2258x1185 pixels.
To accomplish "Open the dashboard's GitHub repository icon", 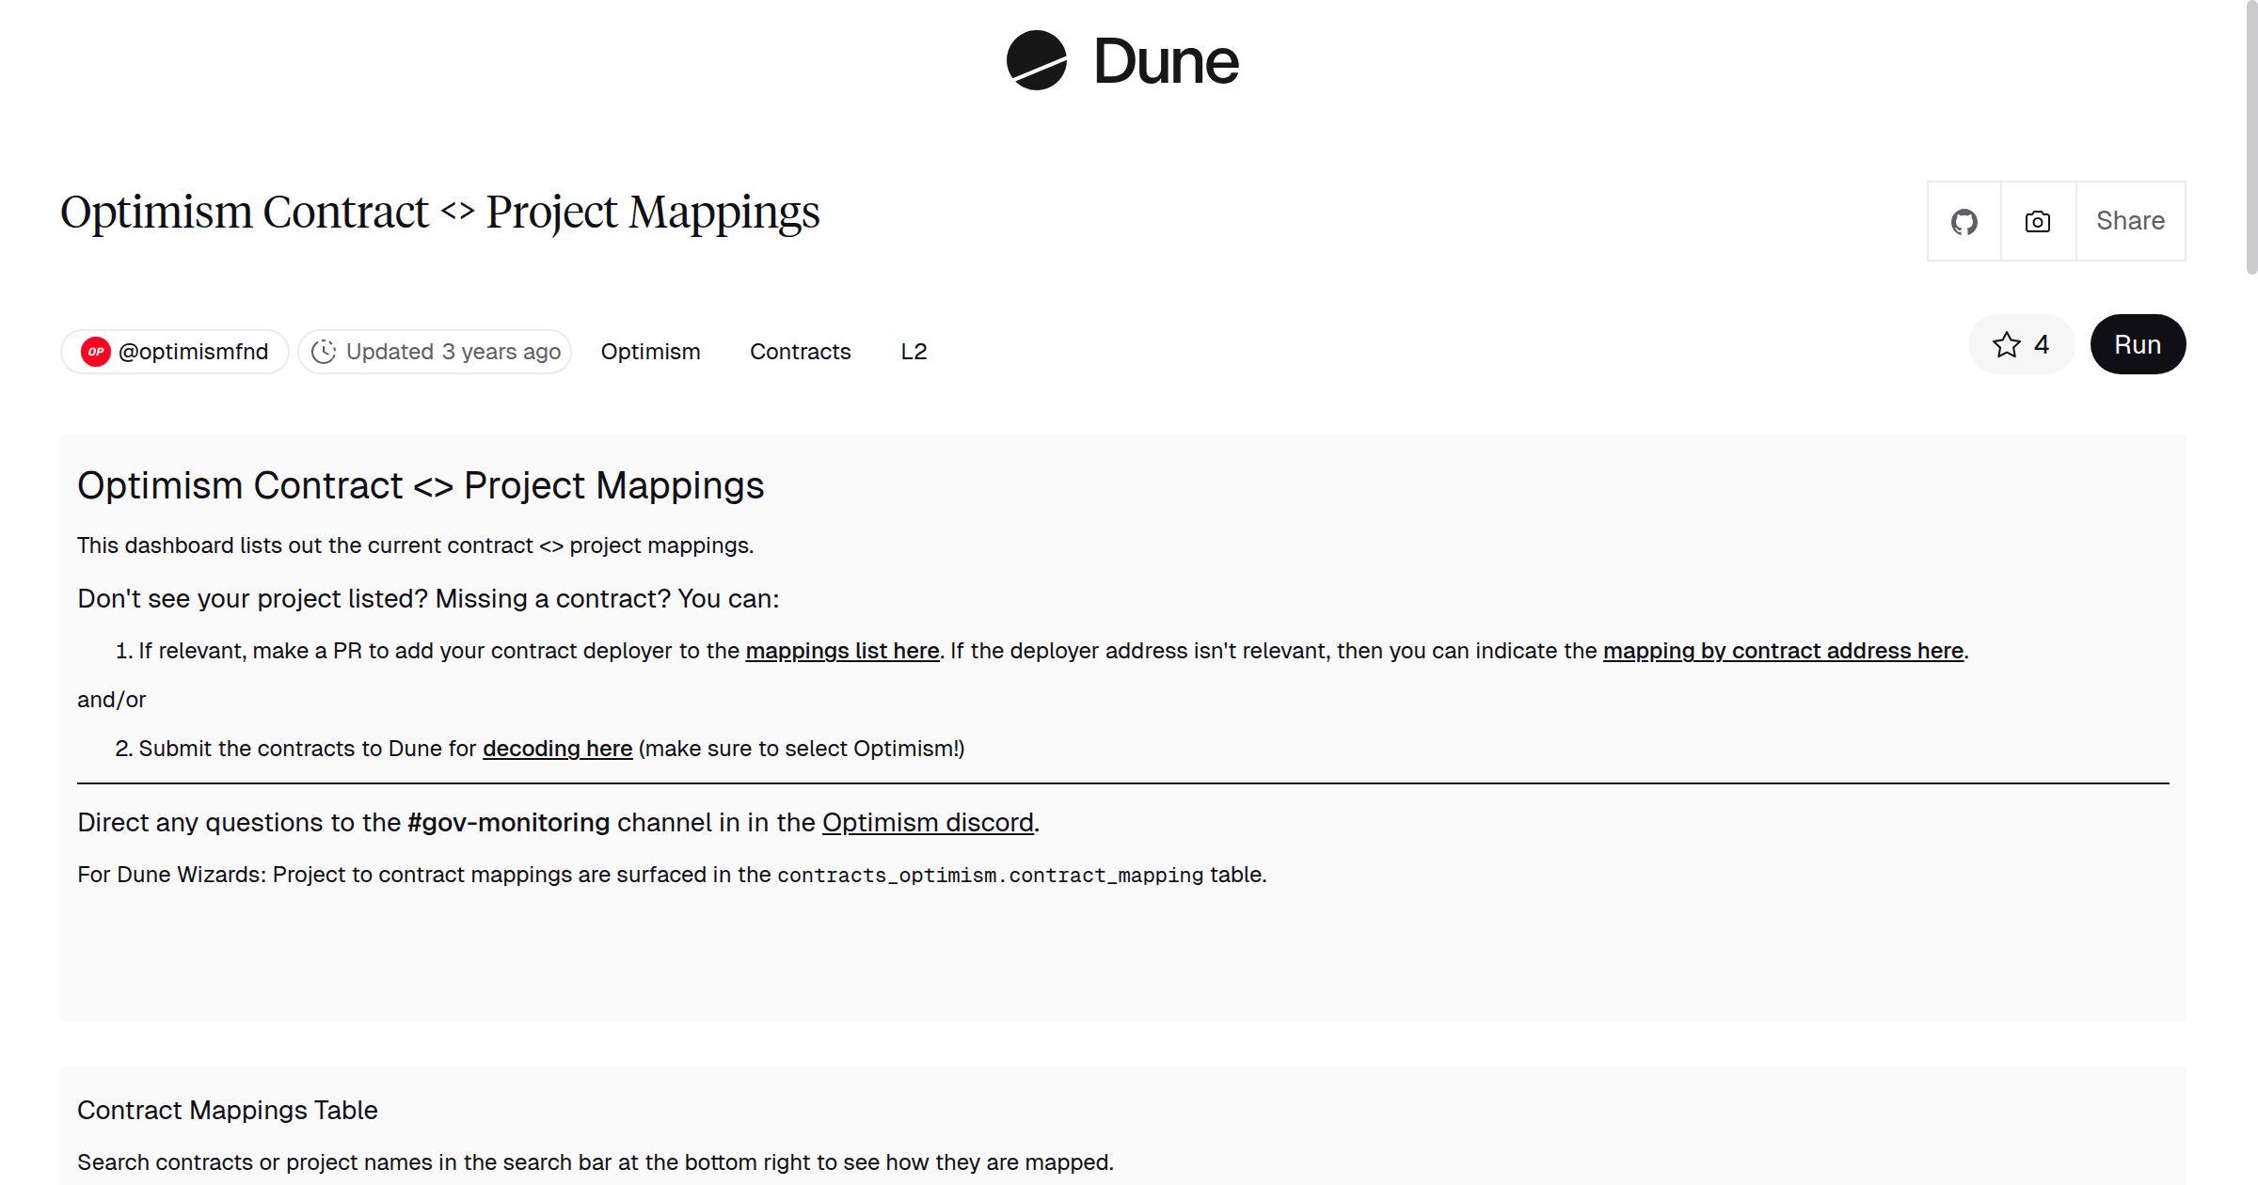I will (x=1964, y=220).
